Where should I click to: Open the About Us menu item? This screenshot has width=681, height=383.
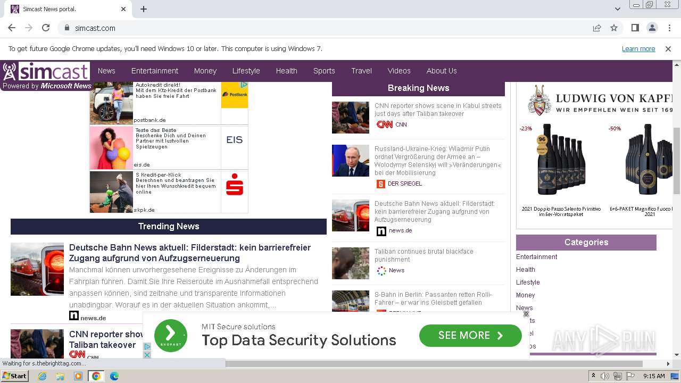(442, 71)
